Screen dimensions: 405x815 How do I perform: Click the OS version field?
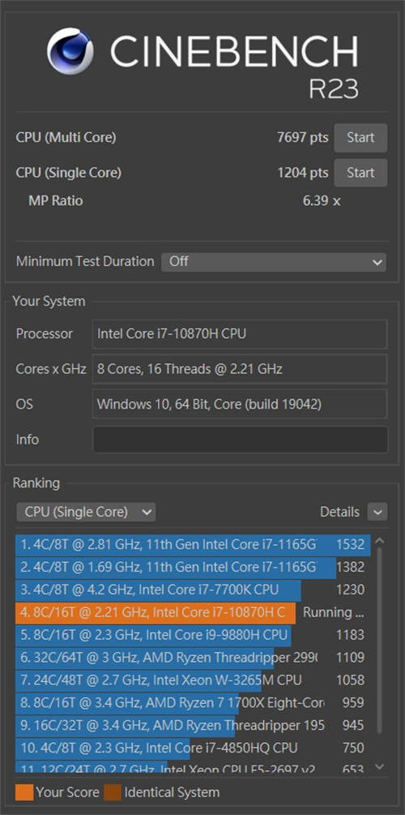coord(240,404)
